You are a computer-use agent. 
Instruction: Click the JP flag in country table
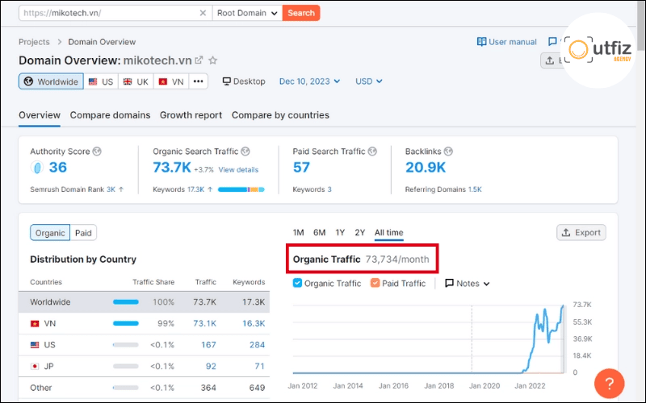coord(35,367)
